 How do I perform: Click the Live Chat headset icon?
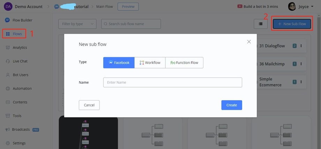point(8,61)
